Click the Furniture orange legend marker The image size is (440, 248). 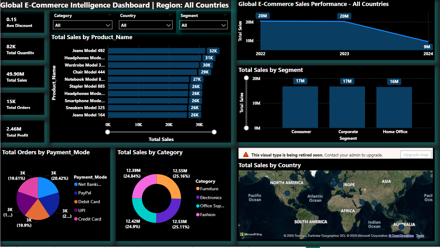pyautogui.click(x=198, y=189)
